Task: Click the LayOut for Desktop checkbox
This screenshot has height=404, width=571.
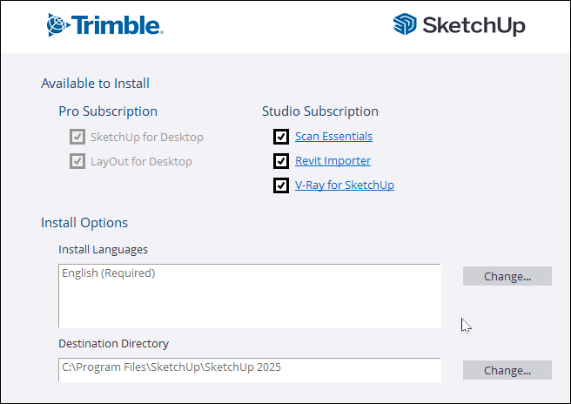Action: (77, 161)
